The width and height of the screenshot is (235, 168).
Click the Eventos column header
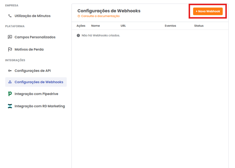point(170,26)
